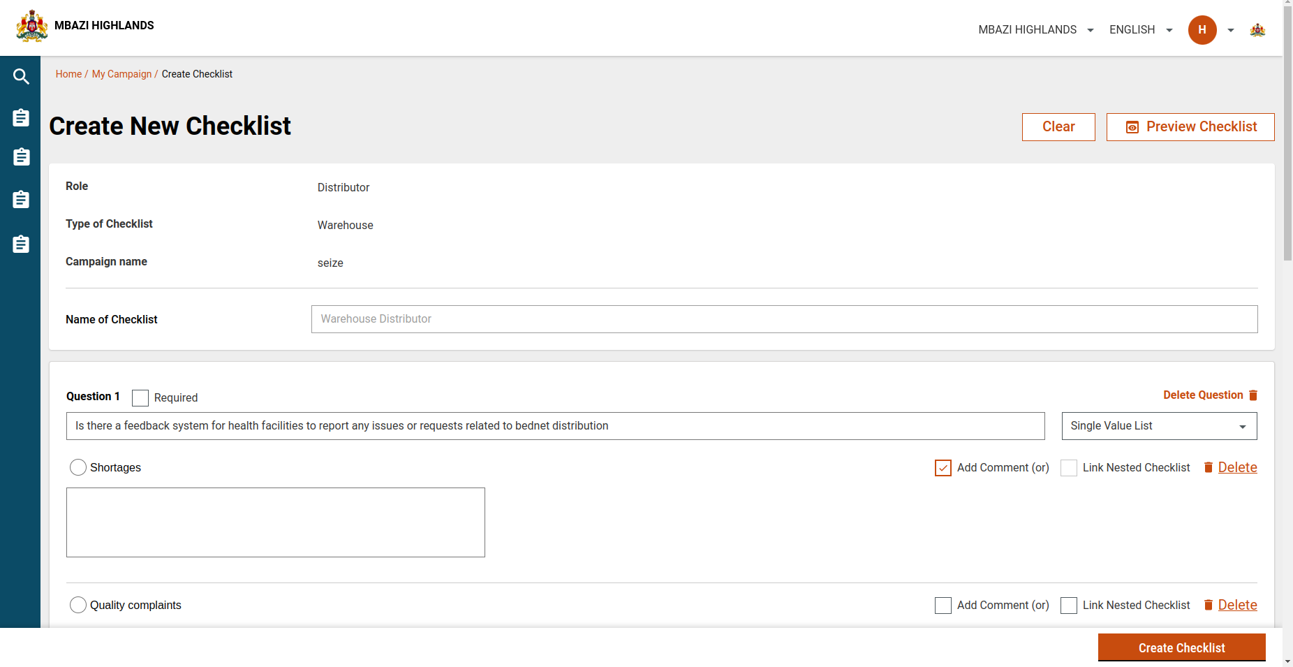Enable the Required checkbox for Question 1

(140, 398)
